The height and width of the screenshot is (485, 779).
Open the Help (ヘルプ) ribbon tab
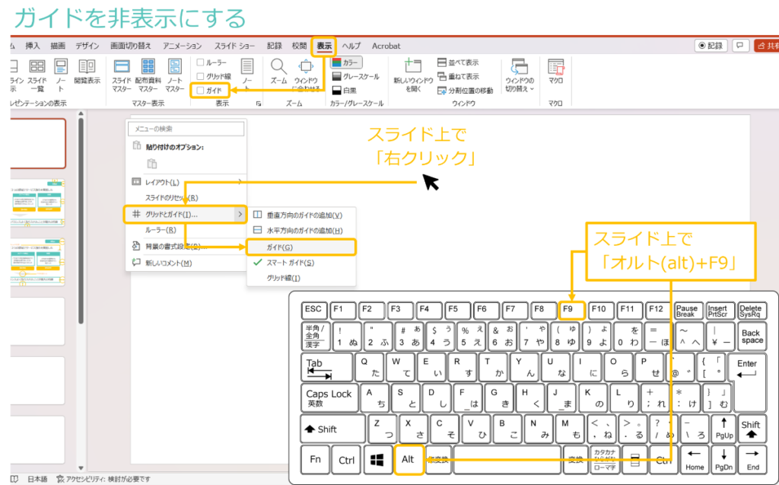(351, 46)
